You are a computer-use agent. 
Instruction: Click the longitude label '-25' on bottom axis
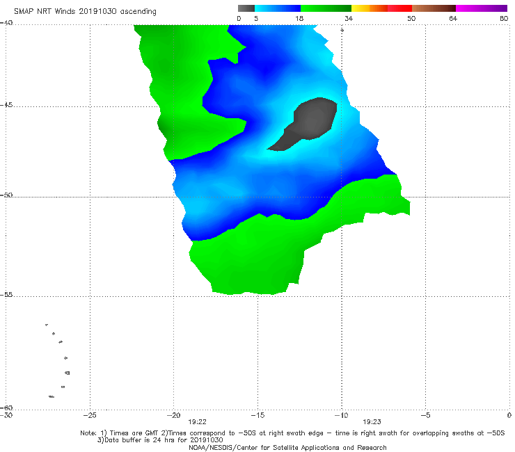pos(90,415)
